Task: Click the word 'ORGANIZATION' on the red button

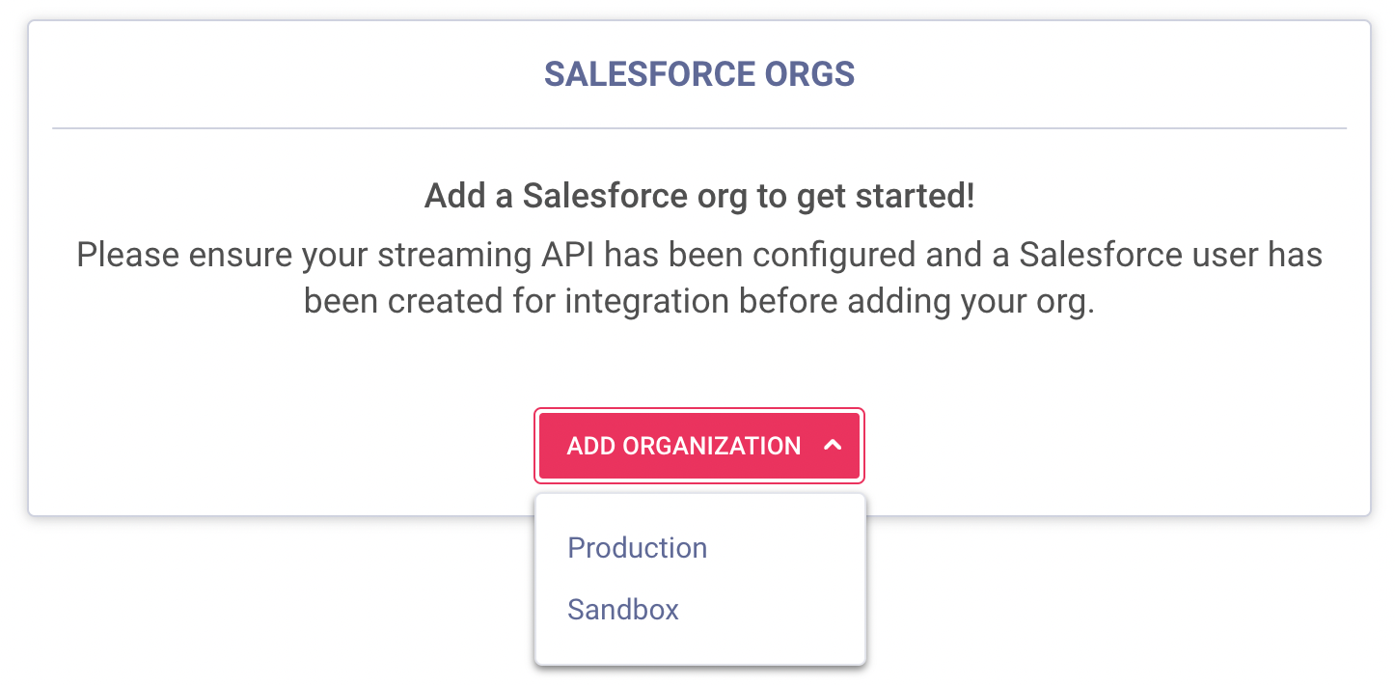Action: click(712, 446)
